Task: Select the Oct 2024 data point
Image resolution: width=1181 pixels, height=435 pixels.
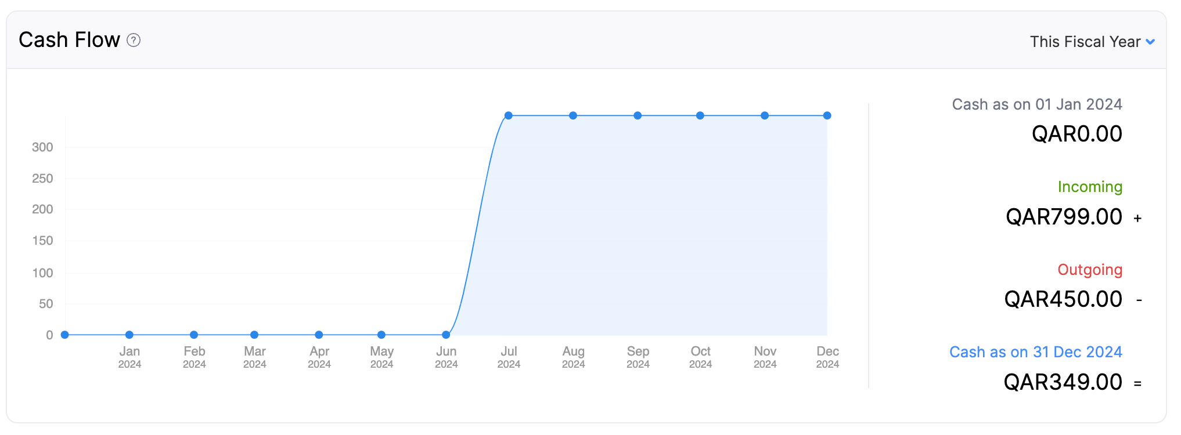Action: point(701,115)
